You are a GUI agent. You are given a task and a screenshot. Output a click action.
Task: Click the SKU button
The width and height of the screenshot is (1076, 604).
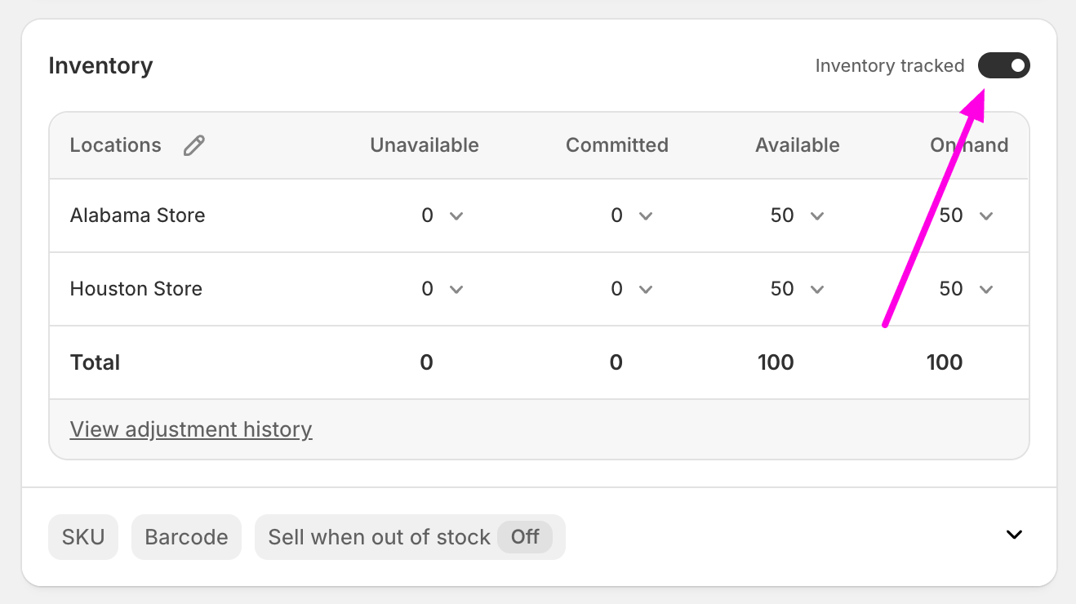[x=83, y=537]
